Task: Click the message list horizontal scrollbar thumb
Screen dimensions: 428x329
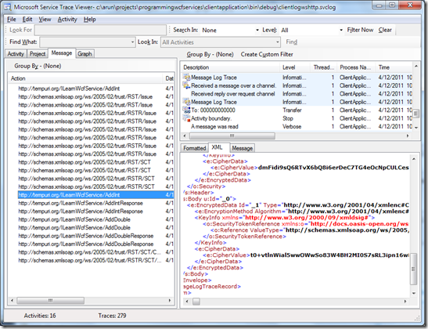Action: [x=51, y=300]
